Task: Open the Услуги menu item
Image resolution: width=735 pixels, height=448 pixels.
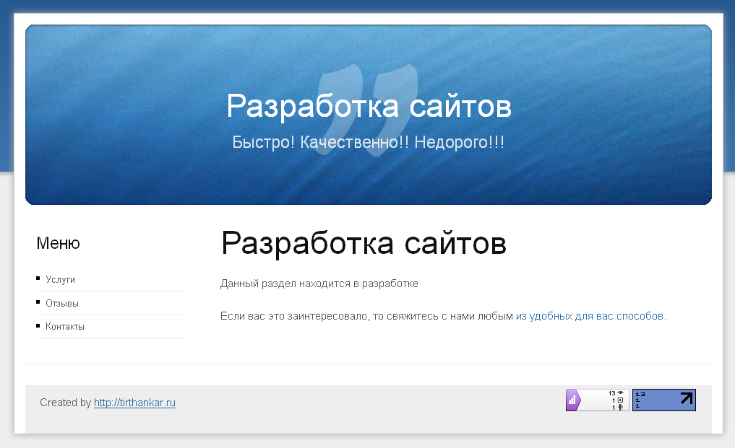Action: (x=60, y=280)
